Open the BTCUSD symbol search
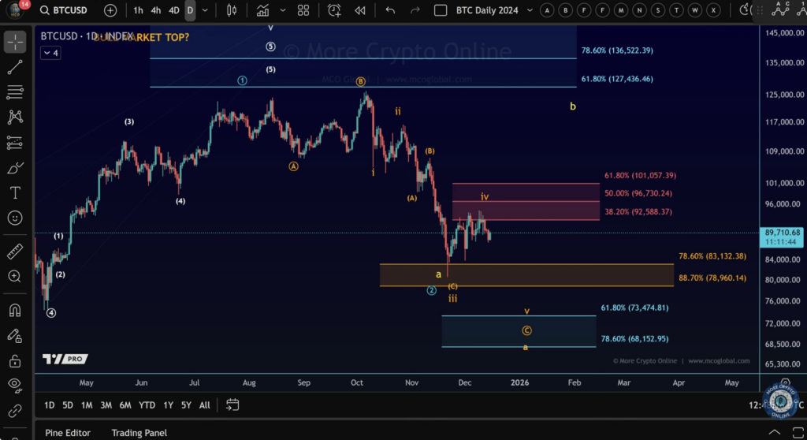This screenshot has height=440, width=807. point(64,10)
